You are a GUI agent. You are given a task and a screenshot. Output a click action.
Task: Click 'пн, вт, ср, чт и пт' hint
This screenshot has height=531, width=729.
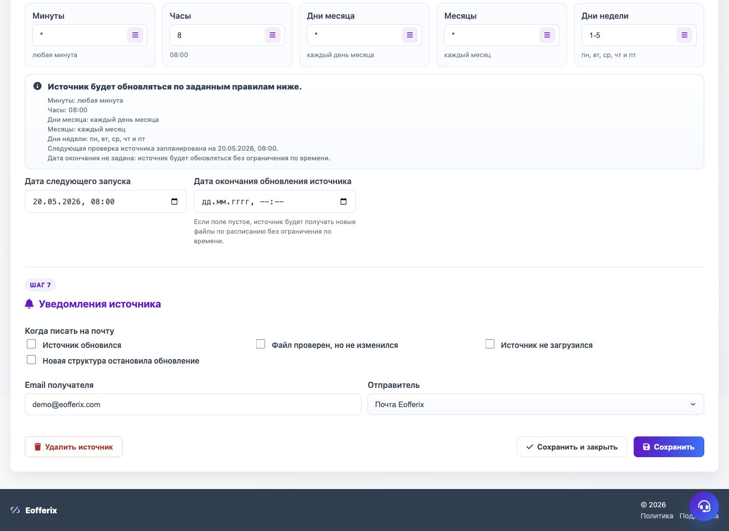(x=609, y=55)
